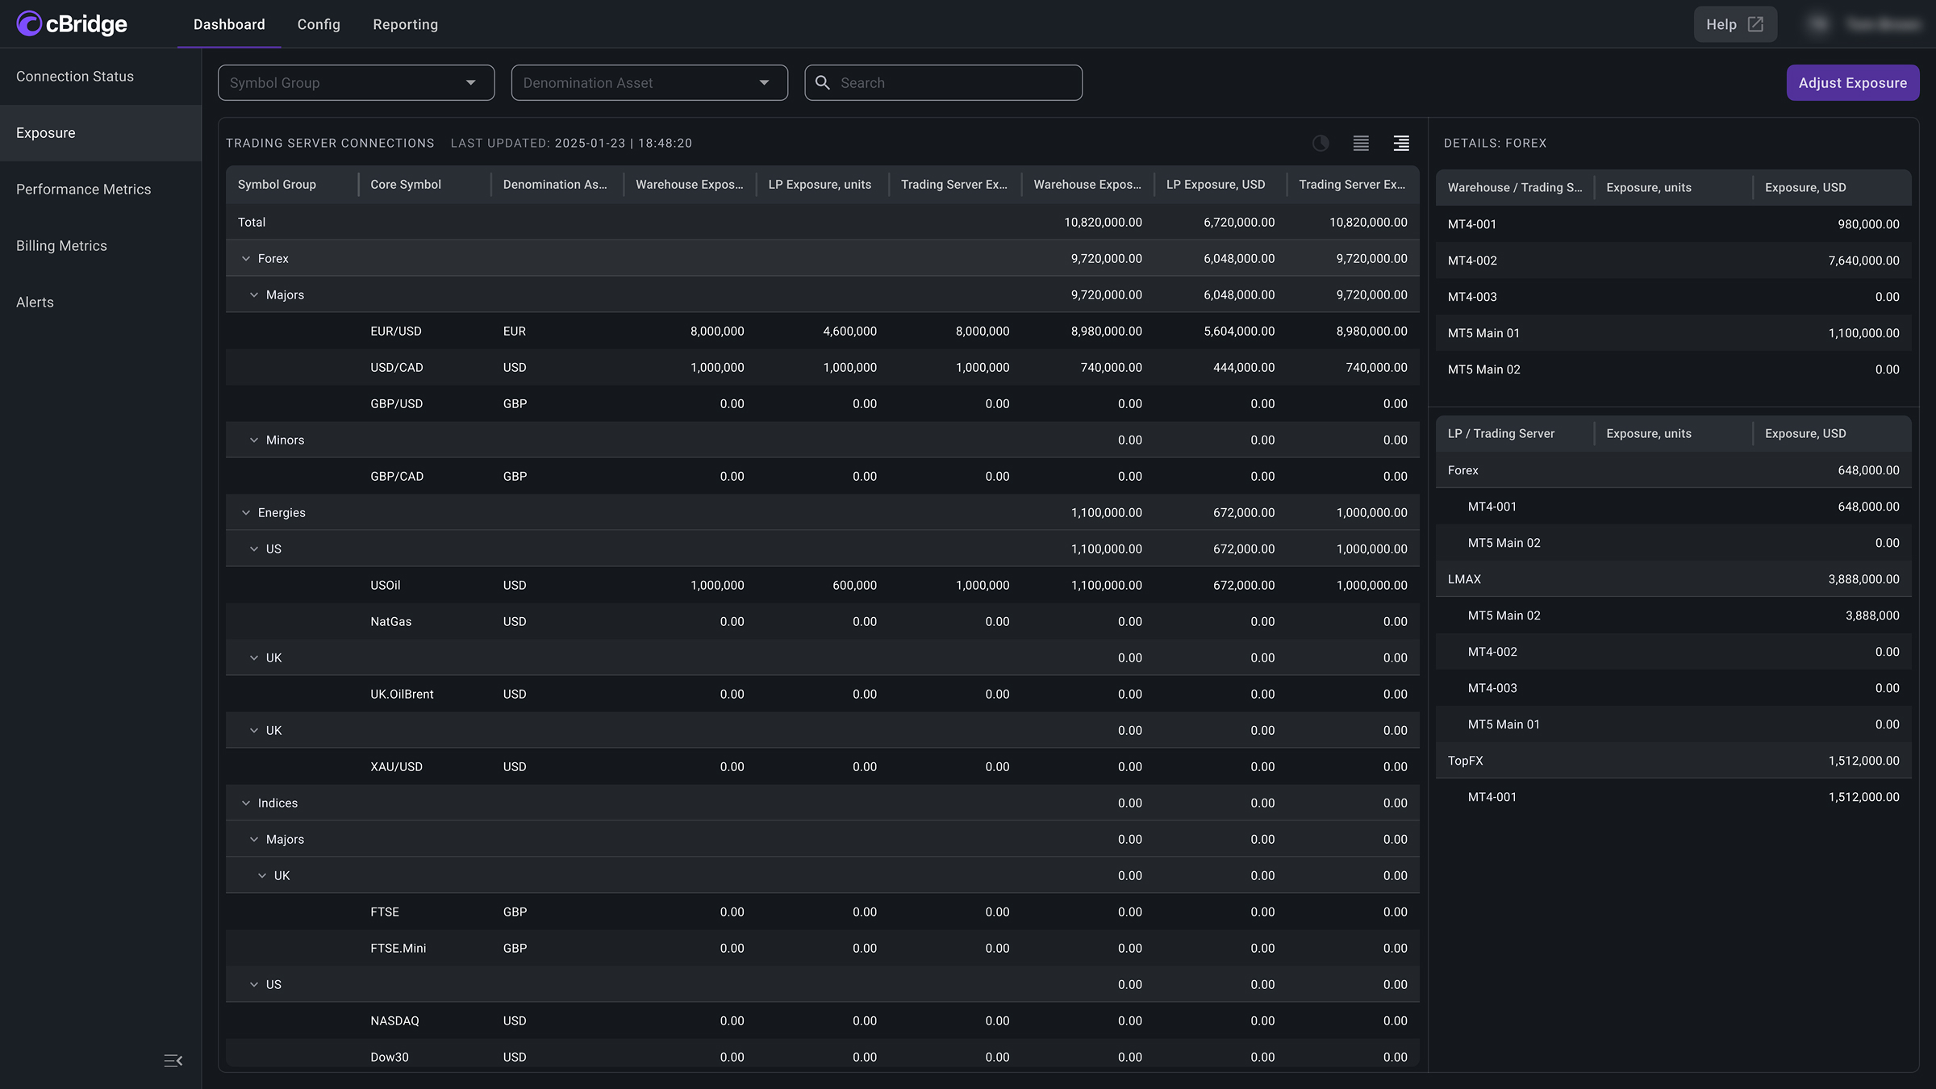
Task: Click the cBridge logo icon
Action: coord(29,23)
